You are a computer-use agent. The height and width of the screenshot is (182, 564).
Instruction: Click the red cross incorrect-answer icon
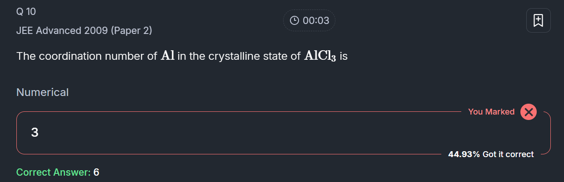tap(528, 112)
